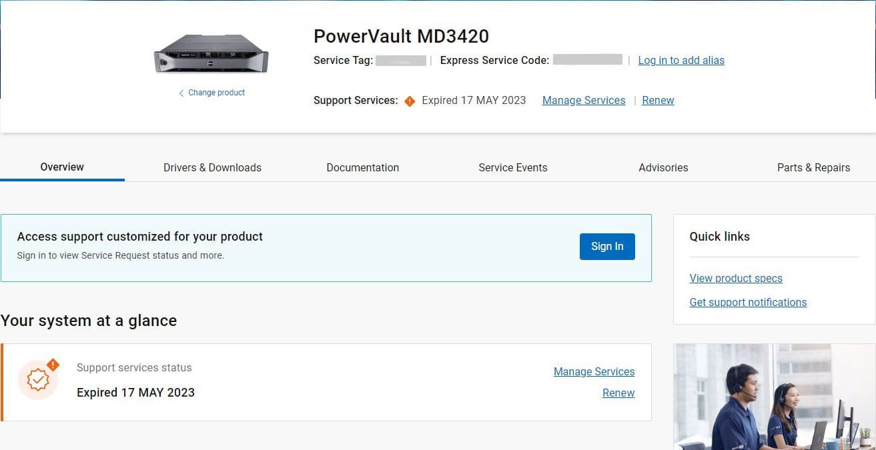Click the PowerVault MD3420 product image
Viewport: 876px width, 450px height.
click(211, 53)
